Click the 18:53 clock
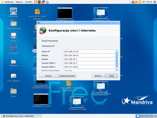Image resolution: width=157 pixels, height=118 pixels. [149, 2]
